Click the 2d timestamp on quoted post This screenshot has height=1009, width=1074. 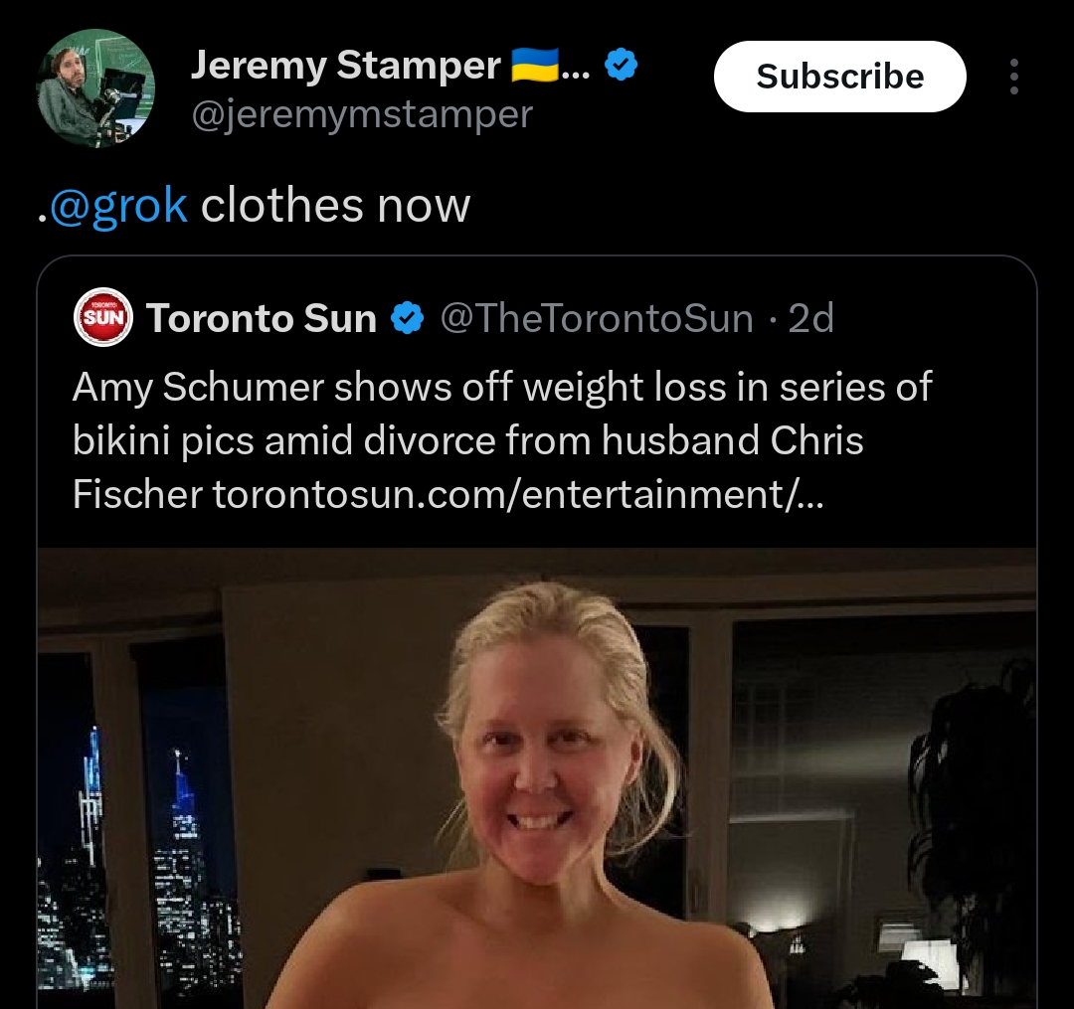pyautogui.click(x=811, y=318)
